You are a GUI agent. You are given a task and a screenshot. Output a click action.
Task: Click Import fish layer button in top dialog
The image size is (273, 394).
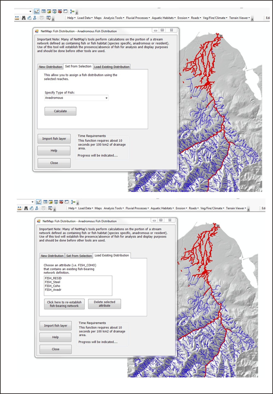[x=54, y=139]
